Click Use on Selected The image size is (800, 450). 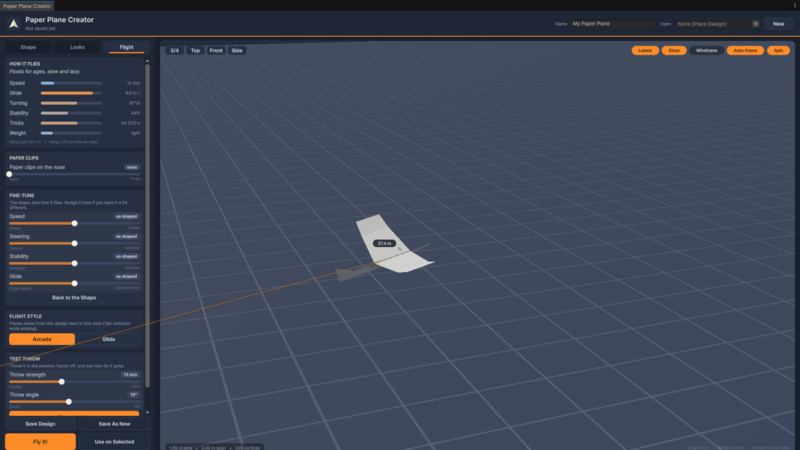[x=115, y=442]
